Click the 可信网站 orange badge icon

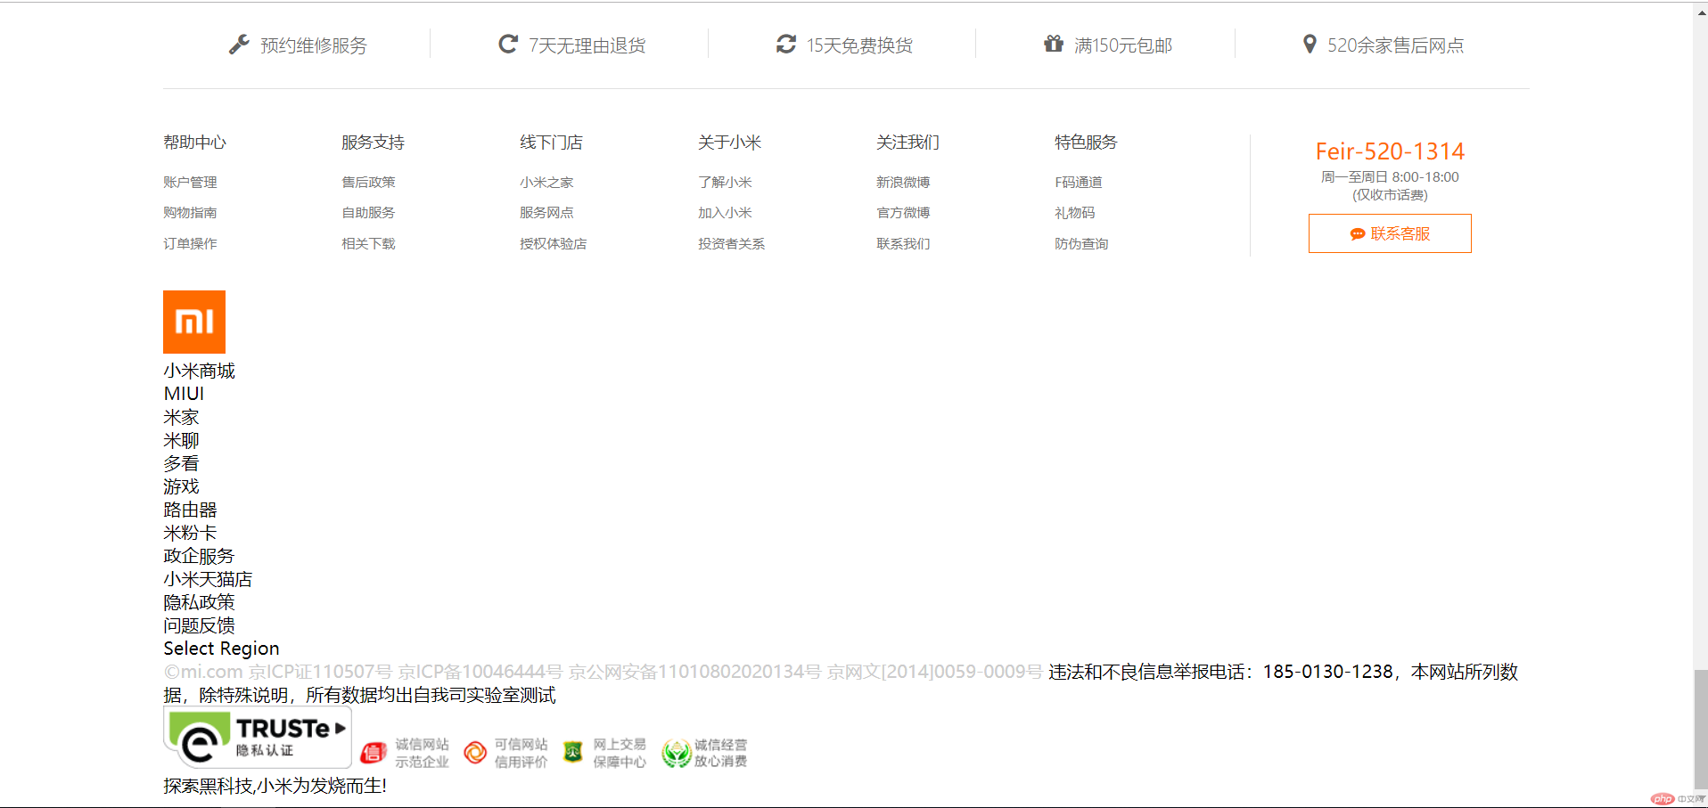[475, 753]
